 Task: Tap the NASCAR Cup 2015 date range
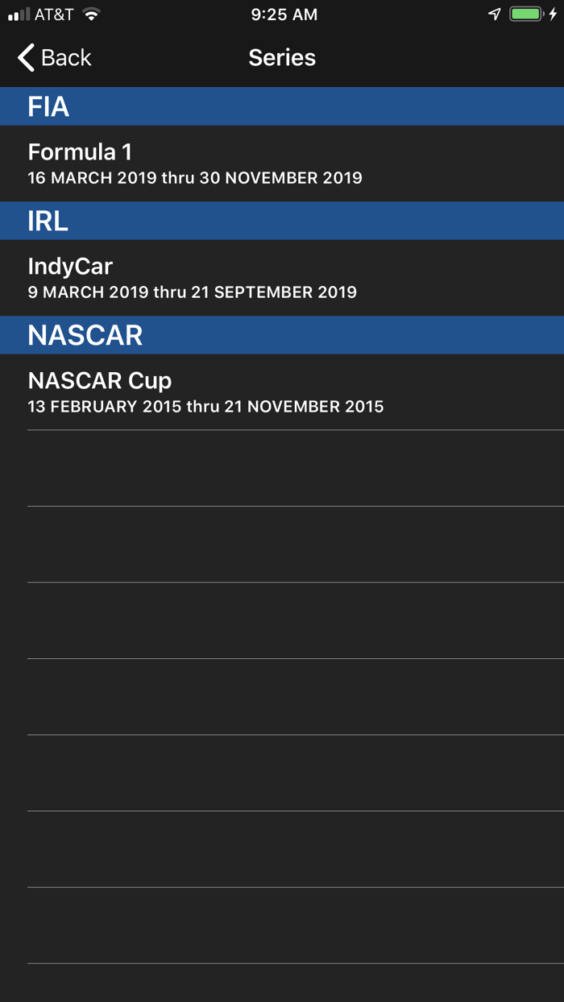pyautogui.click(x=206, y=407)
